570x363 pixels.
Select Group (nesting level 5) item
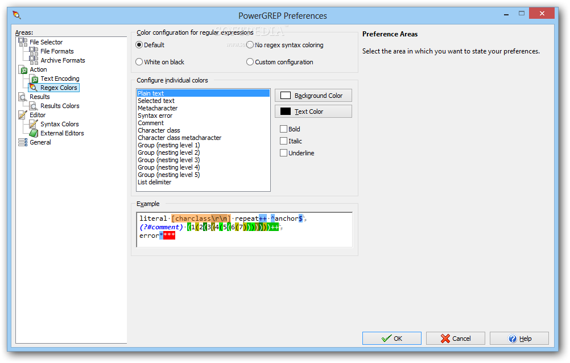pos(203,175)
